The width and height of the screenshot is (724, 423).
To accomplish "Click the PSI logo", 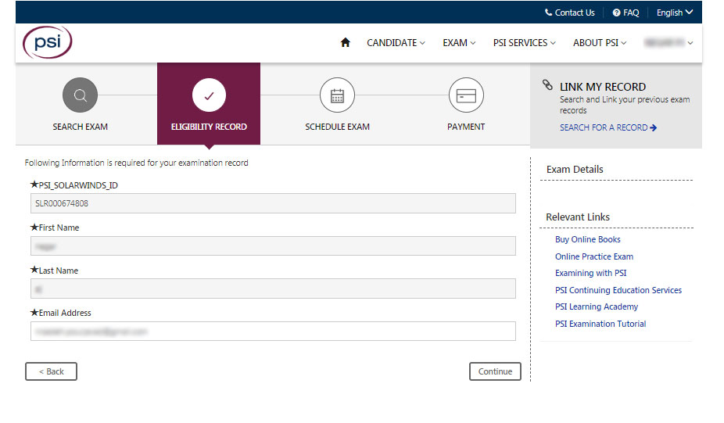I will click(47, 42).
